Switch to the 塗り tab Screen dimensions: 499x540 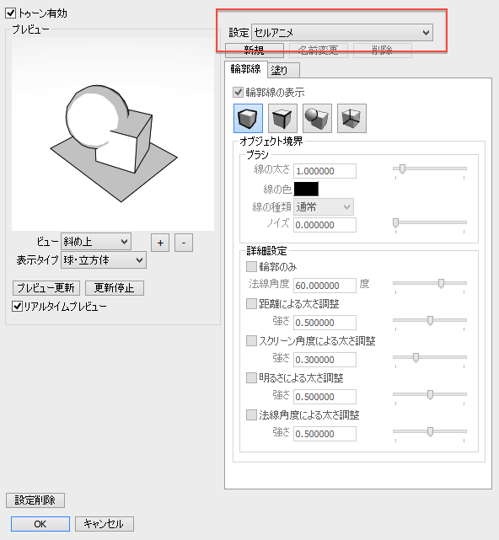pos(283,70)
